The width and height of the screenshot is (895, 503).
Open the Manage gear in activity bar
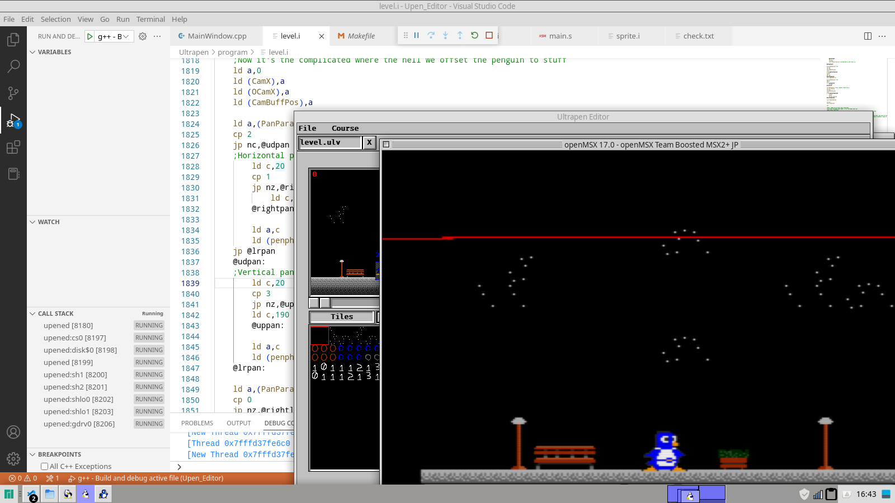click(13, 459)
